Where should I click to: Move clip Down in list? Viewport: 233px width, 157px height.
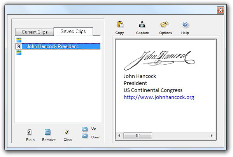pyautogui.click(x=84, y=136)
